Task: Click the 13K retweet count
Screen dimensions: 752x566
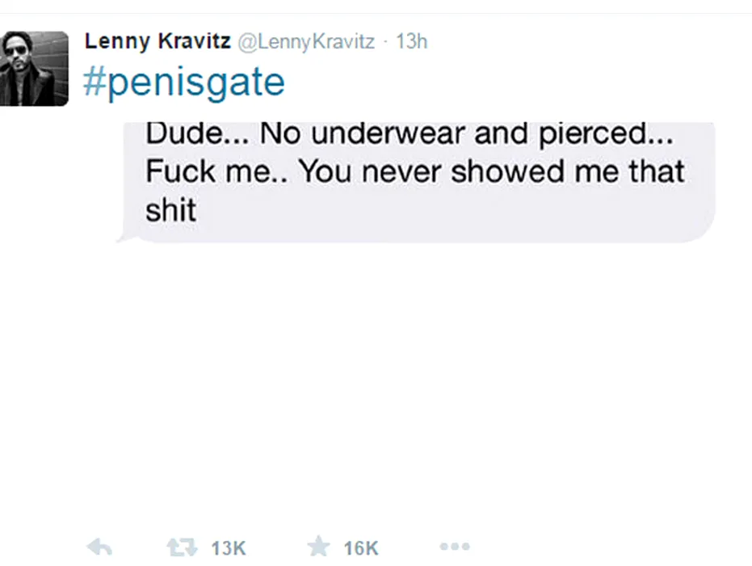Action: (229, 547)
